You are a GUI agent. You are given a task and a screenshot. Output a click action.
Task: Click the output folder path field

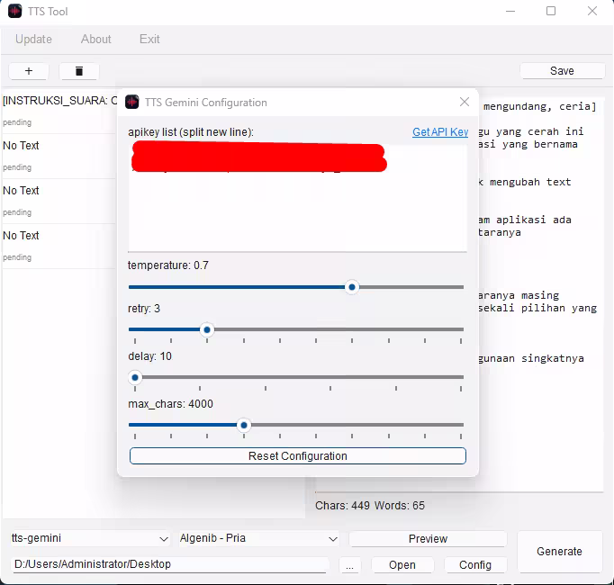pyautogui.click(x=170, y=564)
